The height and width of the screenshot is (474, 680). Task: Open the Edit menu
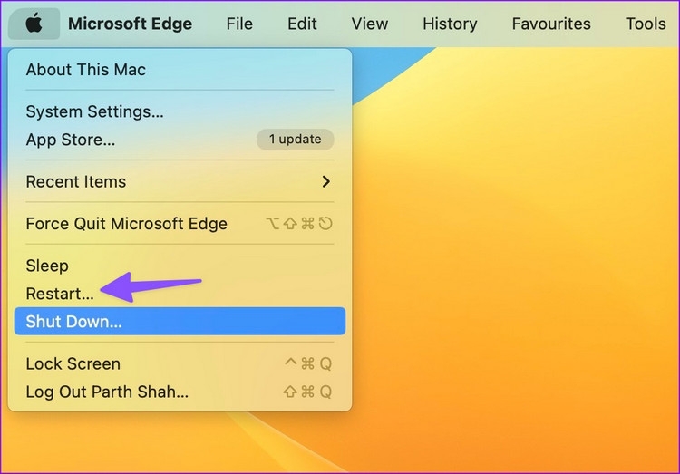click(x=302, y=24)
